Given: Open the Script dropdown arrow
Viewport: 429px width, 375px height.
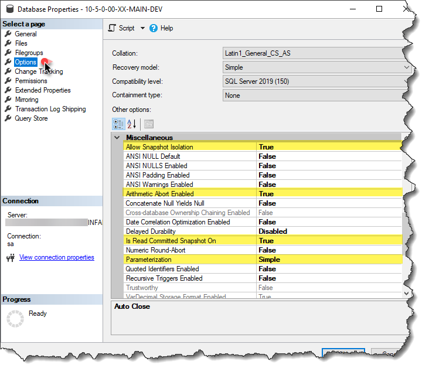Looking at the screenshot, I should 142,28.
